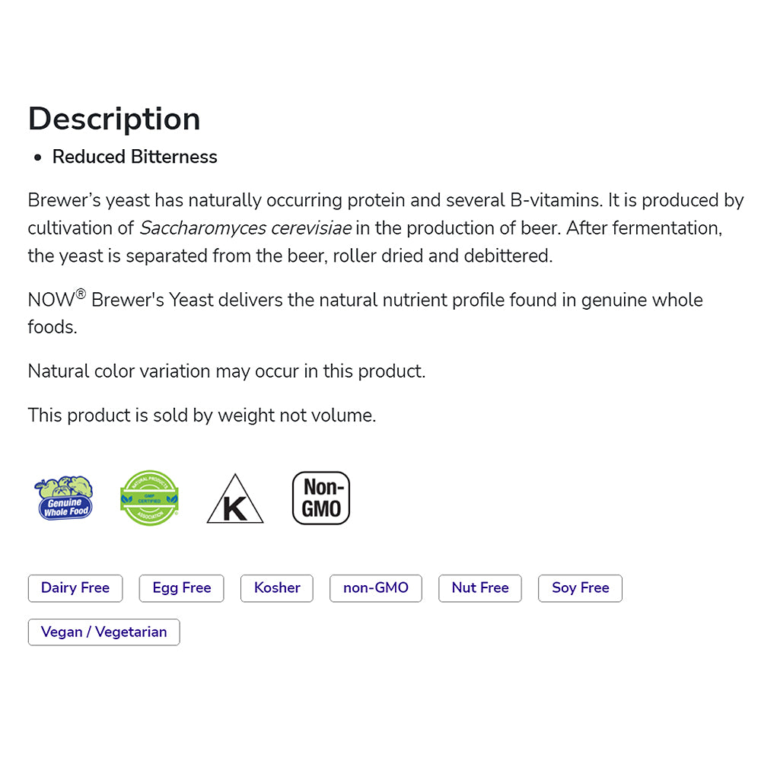
Task: Click the Description heading
Action: [x=114, y=119]
